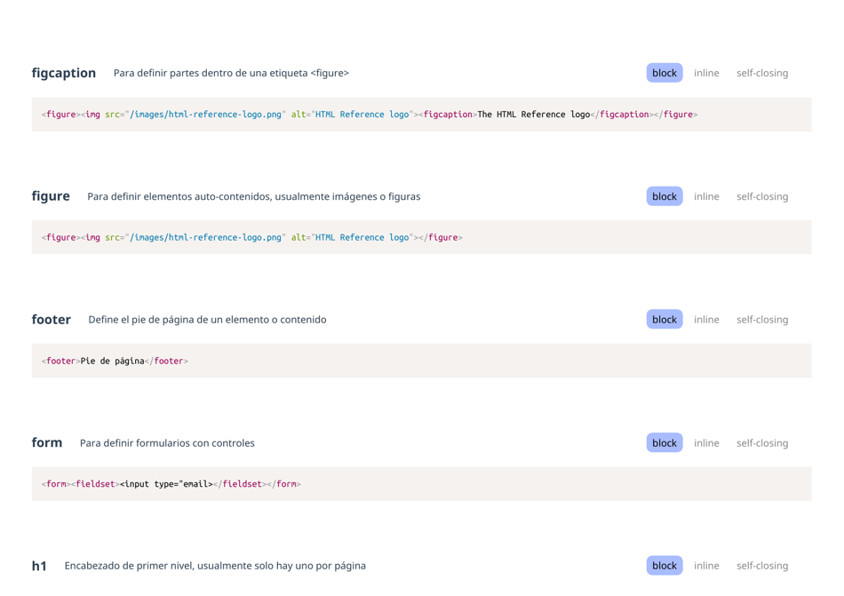The width and height of the screenshot is (844, 596).
Task: Toggle the "block" badge on the form row
Action: point(664,442)
